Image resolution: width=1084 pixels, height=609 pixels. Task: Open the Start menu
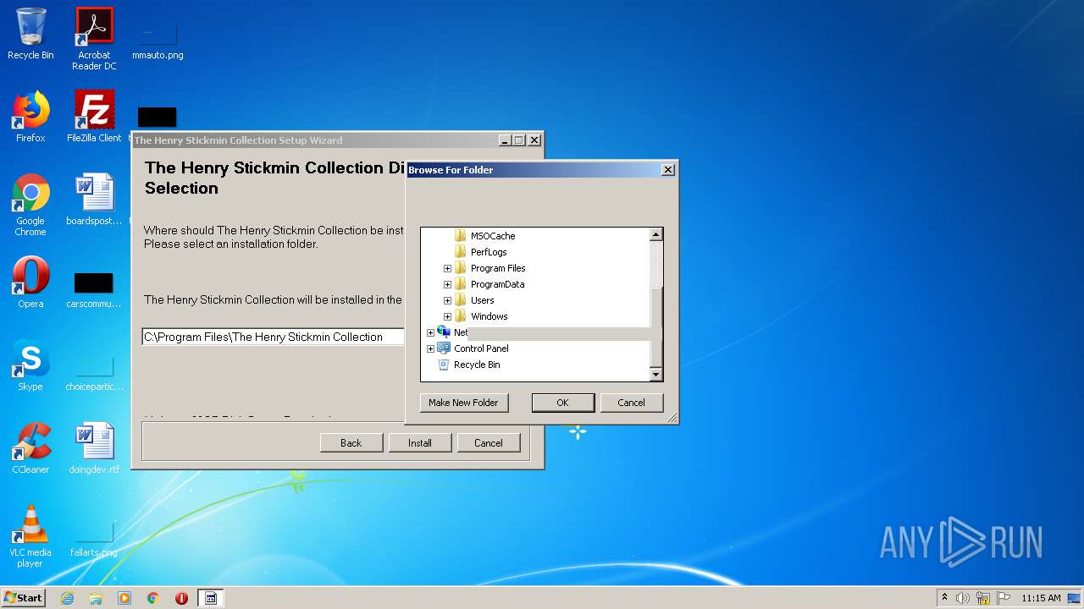(23, 598)
